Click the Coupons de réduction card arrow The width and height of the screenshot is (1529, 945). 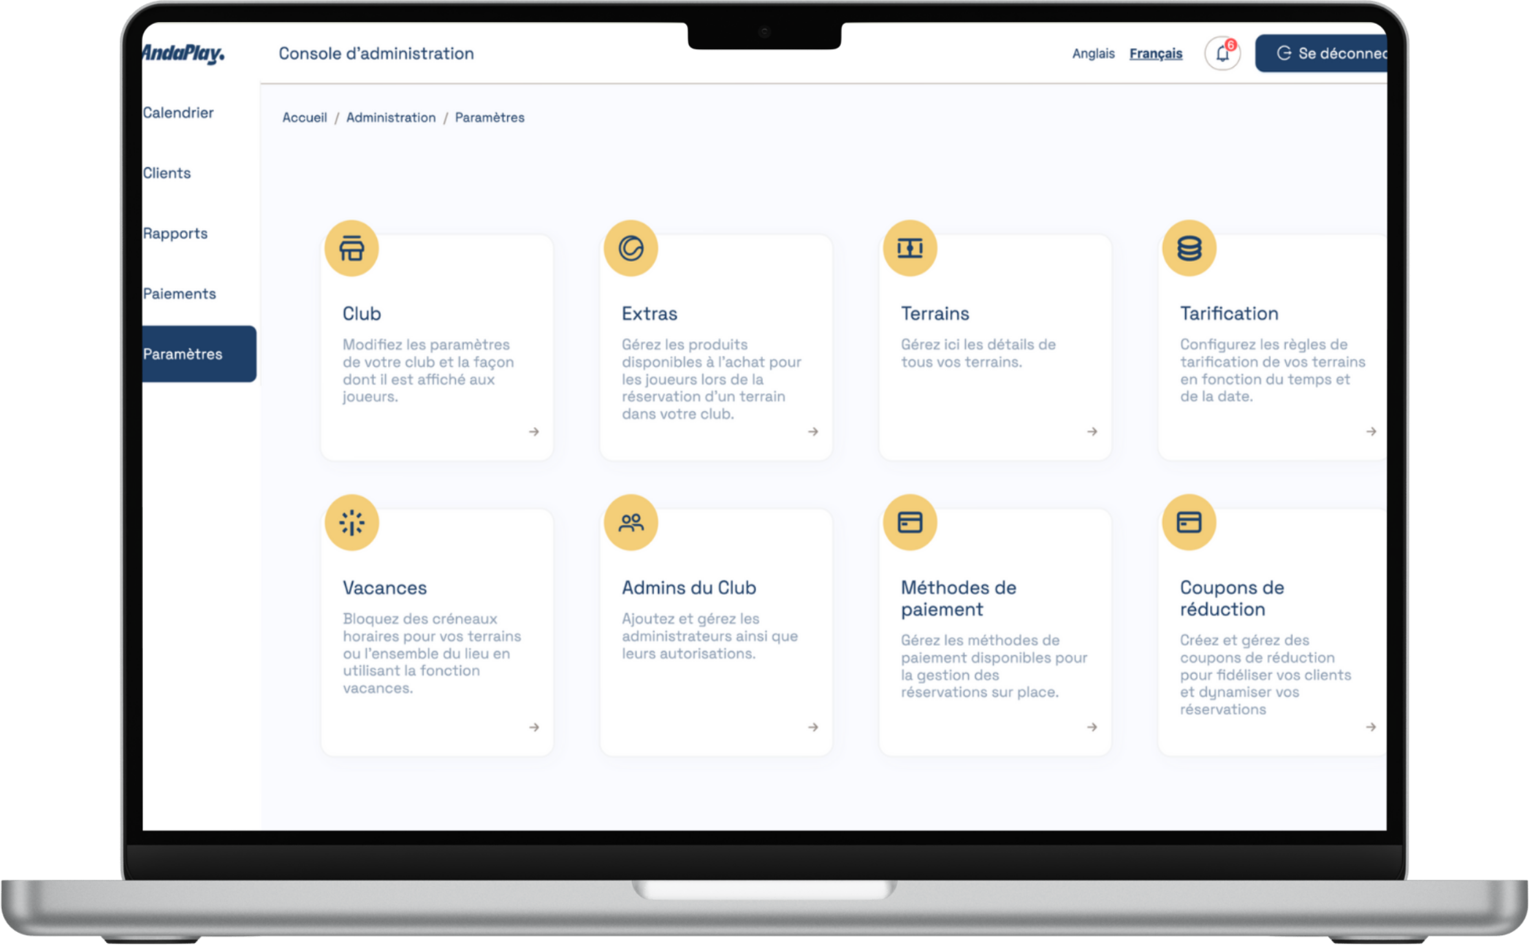click(1371, 727)
